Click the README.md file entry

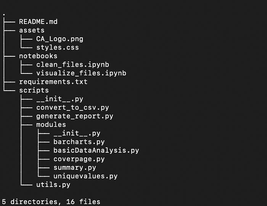[38, 22]
